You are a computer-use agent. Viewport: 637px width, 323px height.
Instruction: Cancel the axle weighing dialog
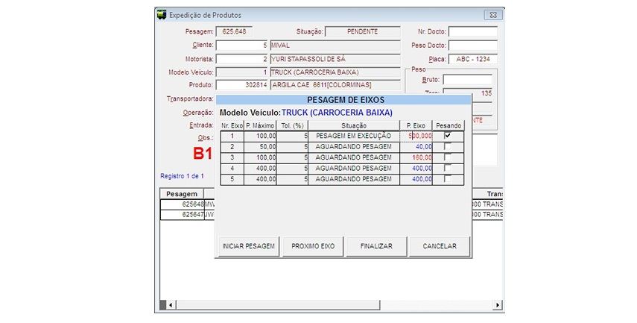click(439, 246)
